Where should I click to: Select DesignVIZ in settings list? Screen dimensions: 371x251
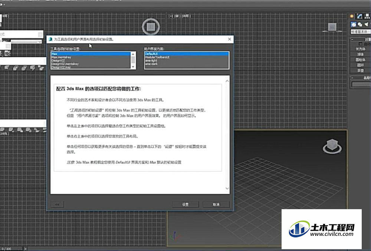click(x=91, y=60)
